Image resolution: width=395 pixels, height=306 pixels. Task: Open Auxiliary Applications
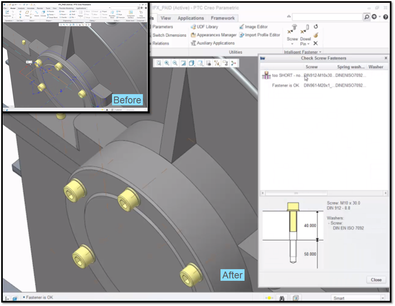[213, 43]
